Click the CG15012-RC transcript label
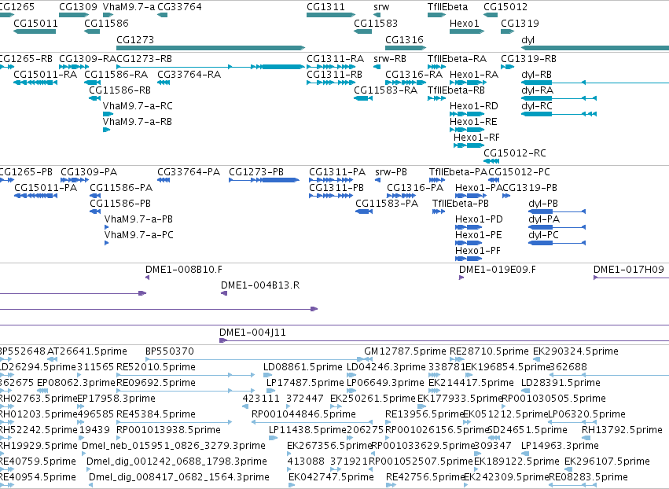The image size is (669, 489). (x=515, y=153)
